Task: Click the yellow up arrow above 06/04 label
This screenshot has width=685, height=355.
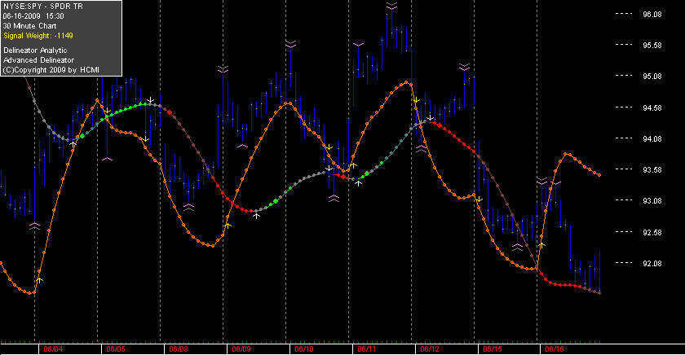Action: pyautogui.click(x=39, y=280)
